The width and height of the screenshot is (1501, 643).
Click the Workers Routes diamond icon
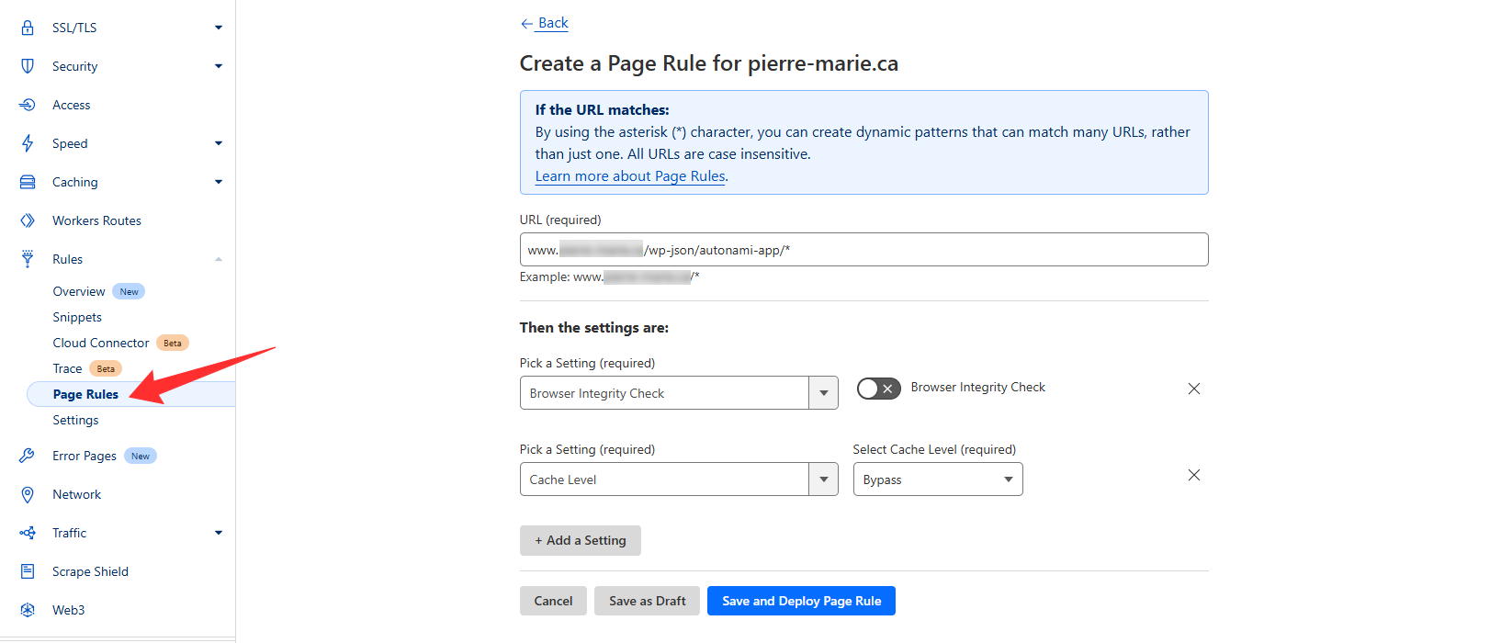point(28,220)
